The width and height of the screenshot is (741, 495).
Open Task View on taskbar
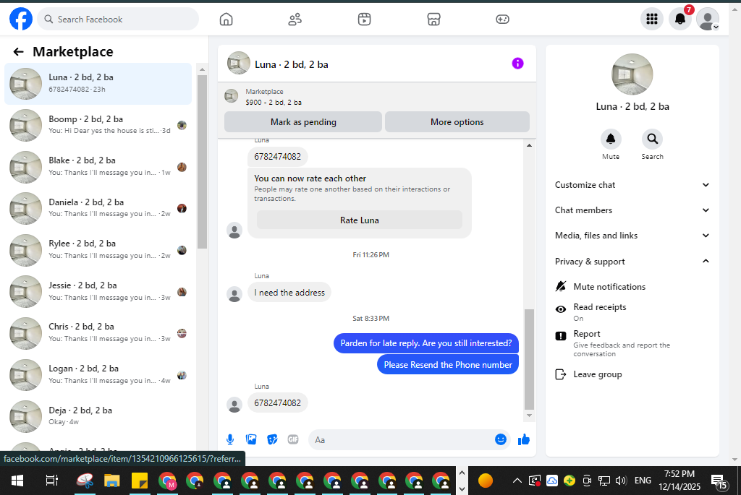[51, 481]
